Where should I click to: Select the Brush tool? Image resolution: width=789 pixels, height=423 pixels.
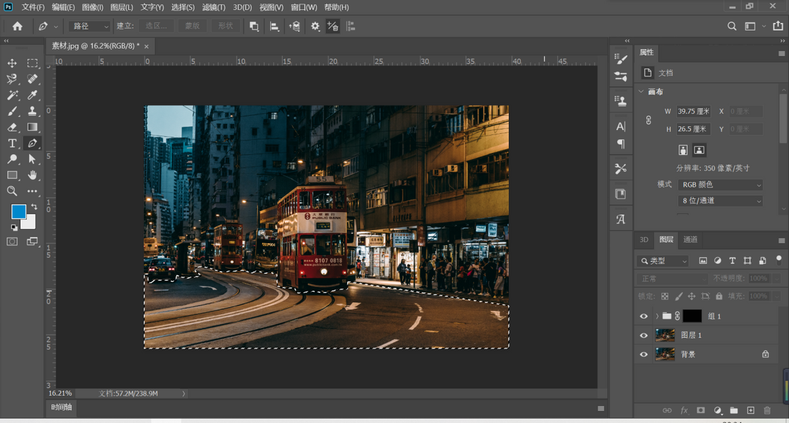pos(12,111)
